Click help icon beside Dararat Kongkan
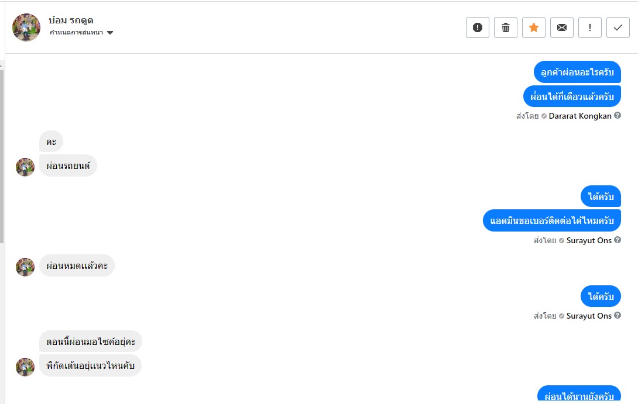The width and height of the screenshot is (638, 404). (x=618, y=116)
